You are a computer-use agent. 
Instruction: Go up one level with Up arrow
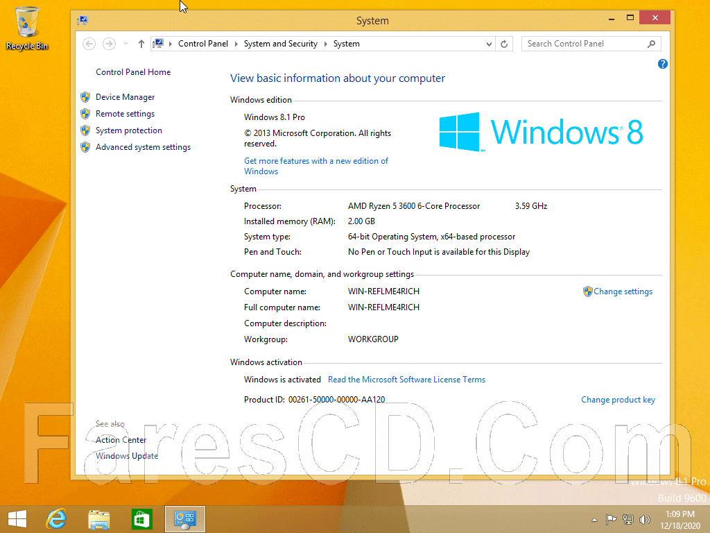pos(141,44)
